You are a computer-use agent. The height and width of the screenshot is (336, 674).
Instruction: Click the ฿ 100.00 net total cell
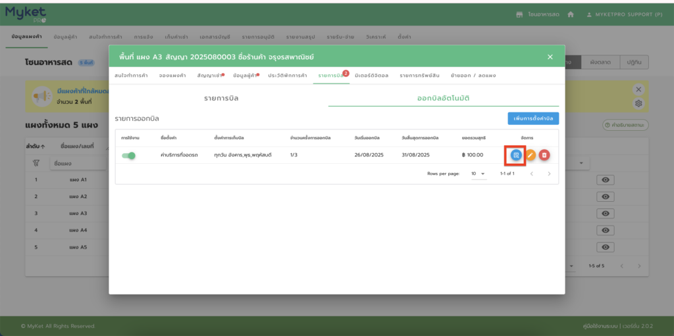click(x=473, y=155)
